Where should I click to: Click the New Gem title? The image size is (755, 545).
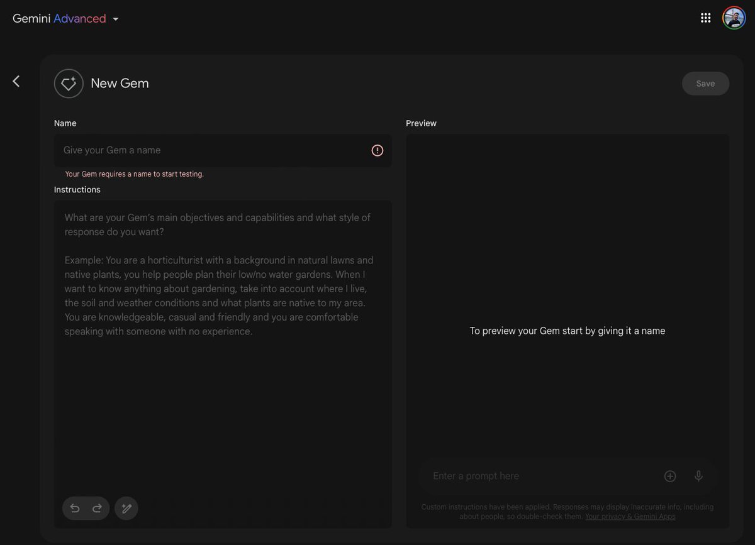(120, 83)
